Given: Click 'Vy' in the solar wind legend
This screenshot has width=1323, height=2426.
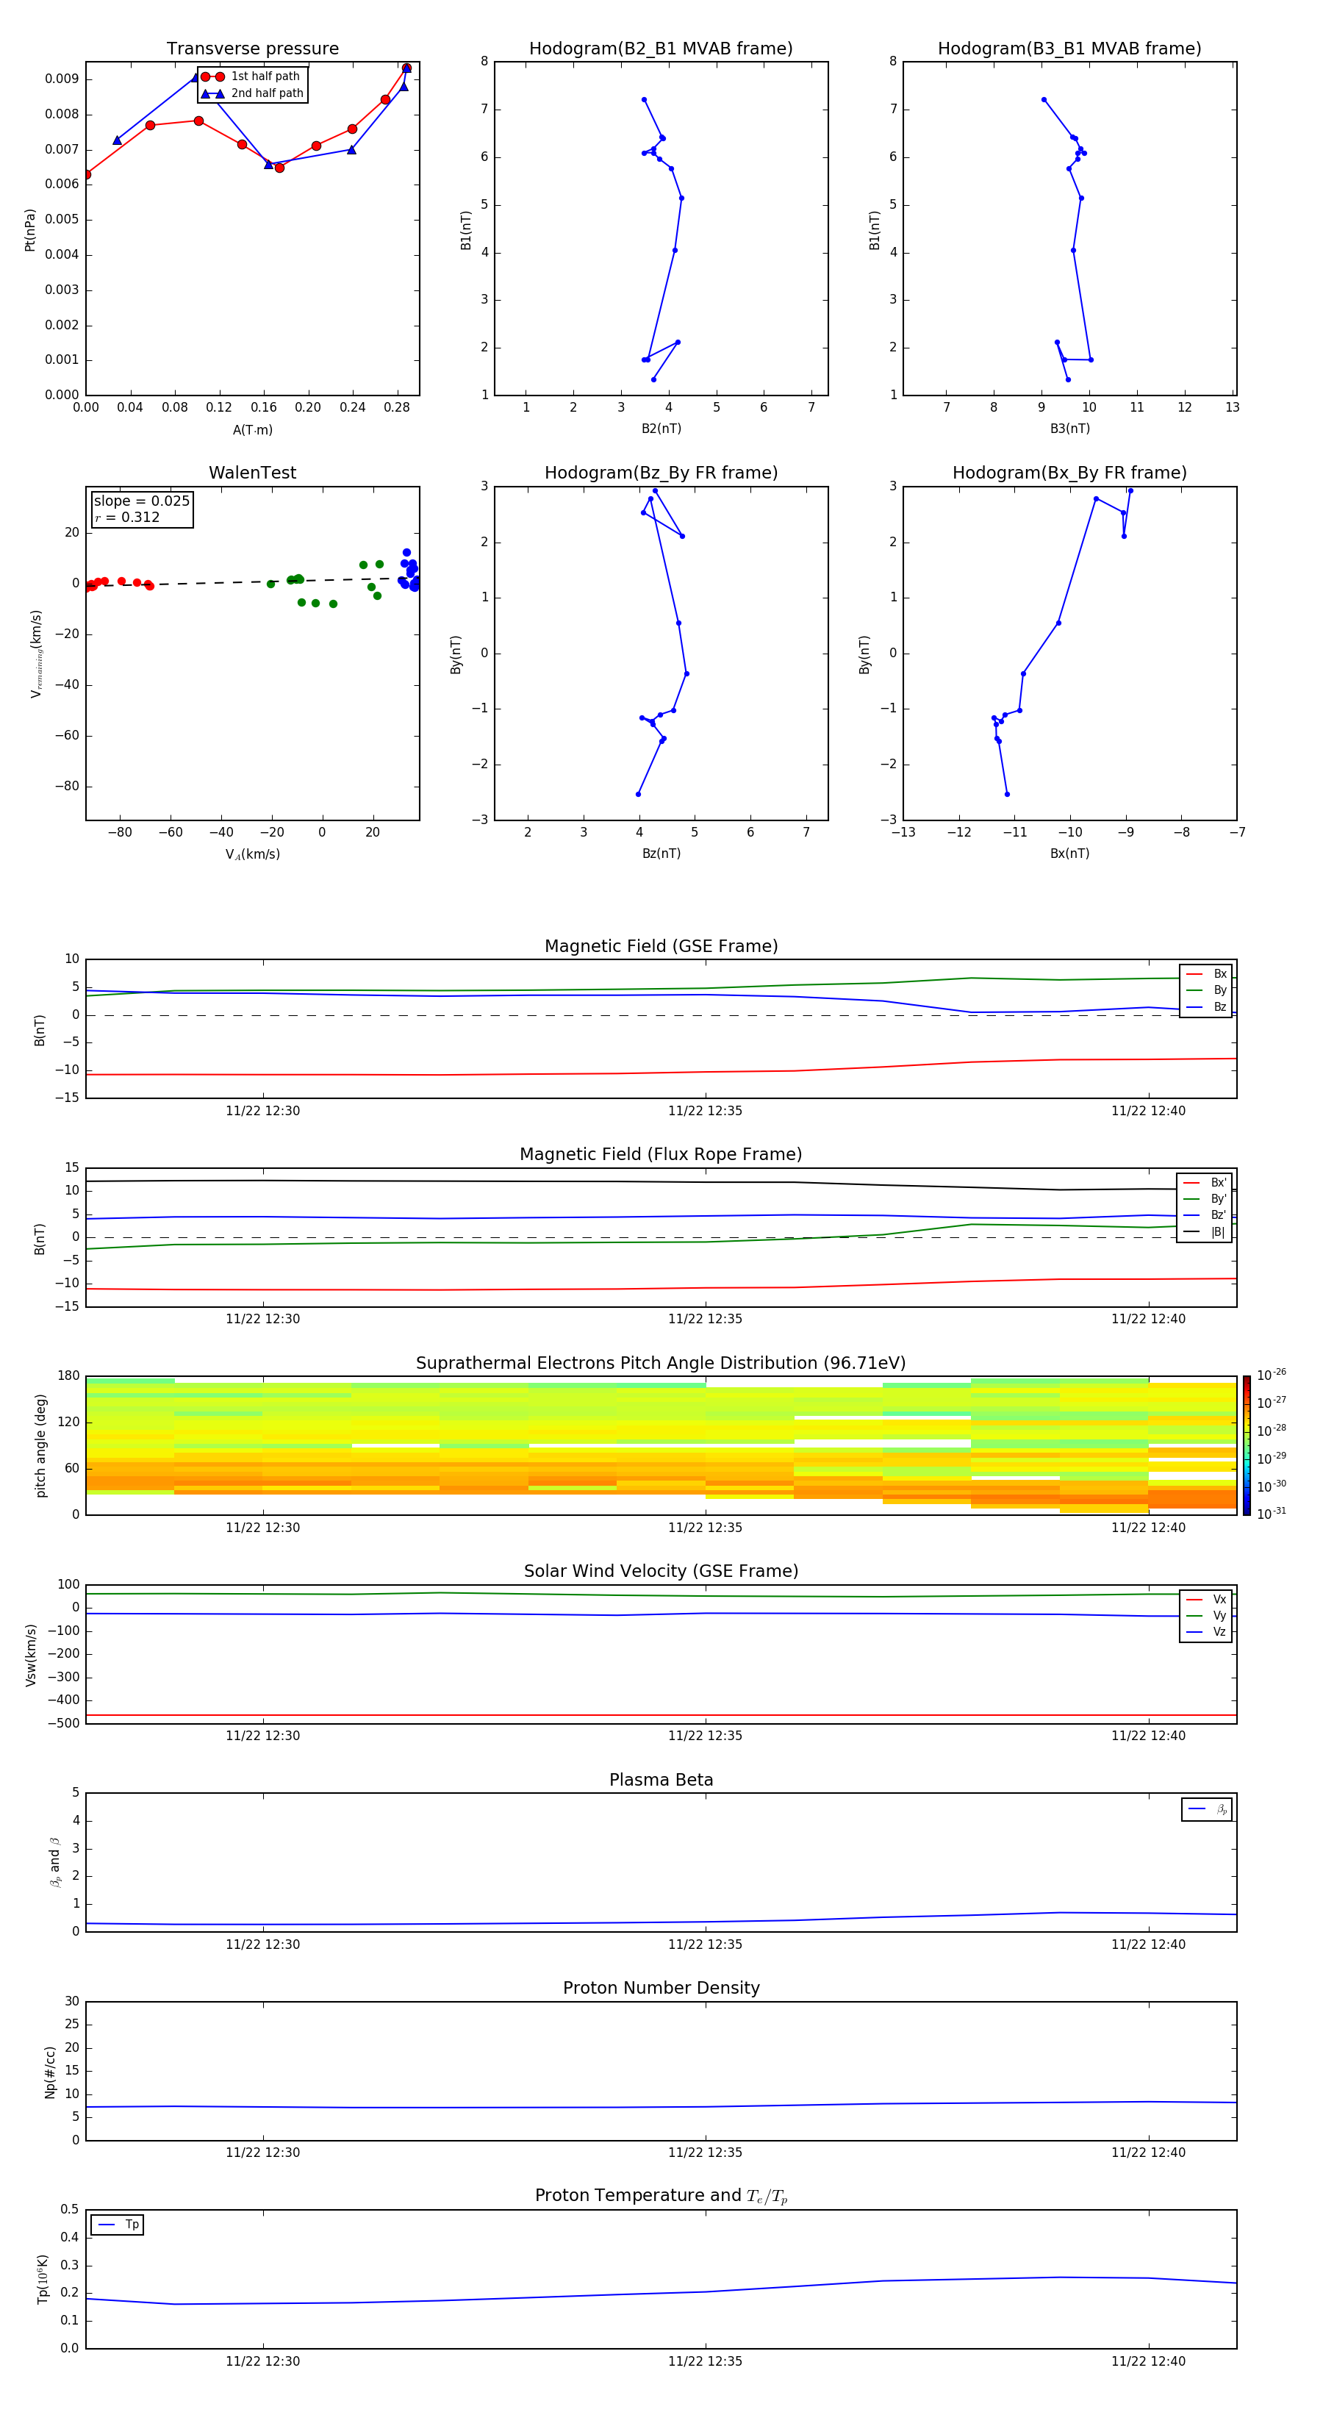Looking at the screenshot, I should pos(1219,1615).
